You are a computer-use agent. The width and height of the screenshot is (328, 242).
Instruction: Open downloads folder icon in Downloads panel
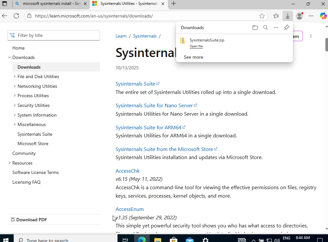coord(255,28)
